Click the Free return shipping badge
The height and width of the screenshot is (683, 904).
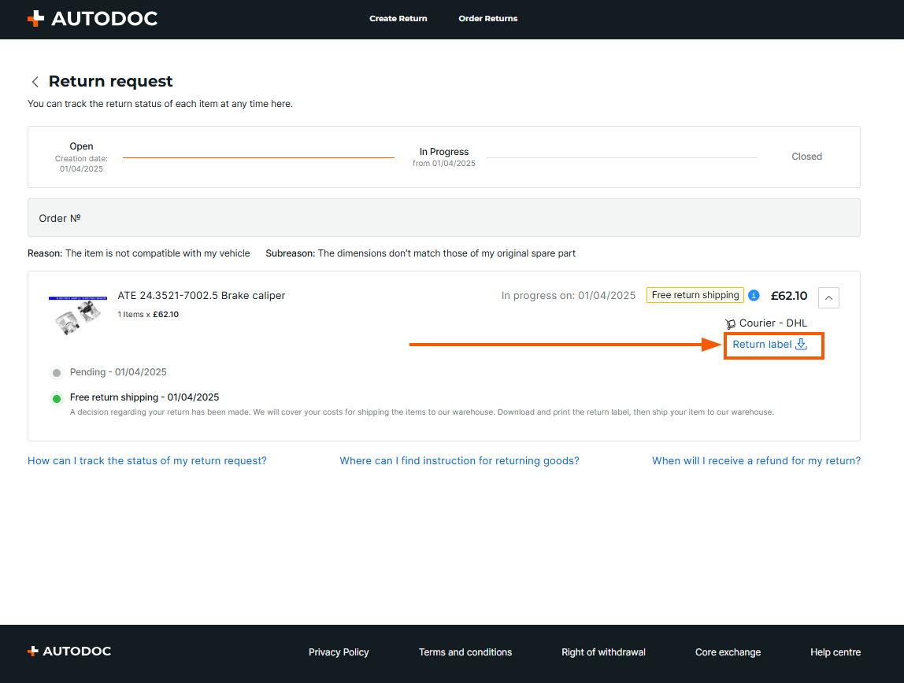tap(695, 295)
